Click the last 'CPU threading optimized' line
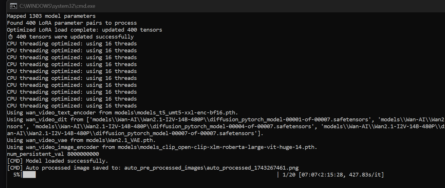 (72, 106)
